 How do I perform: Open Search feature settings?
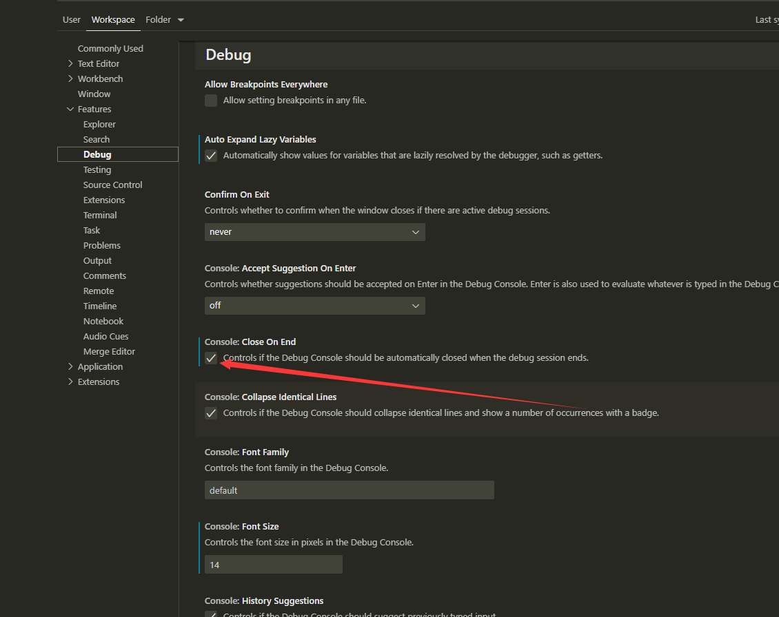pyautogui.click(x=97, y=140)
